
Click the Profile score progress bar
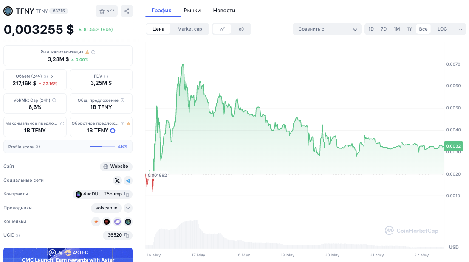click(x=103, y=147)
